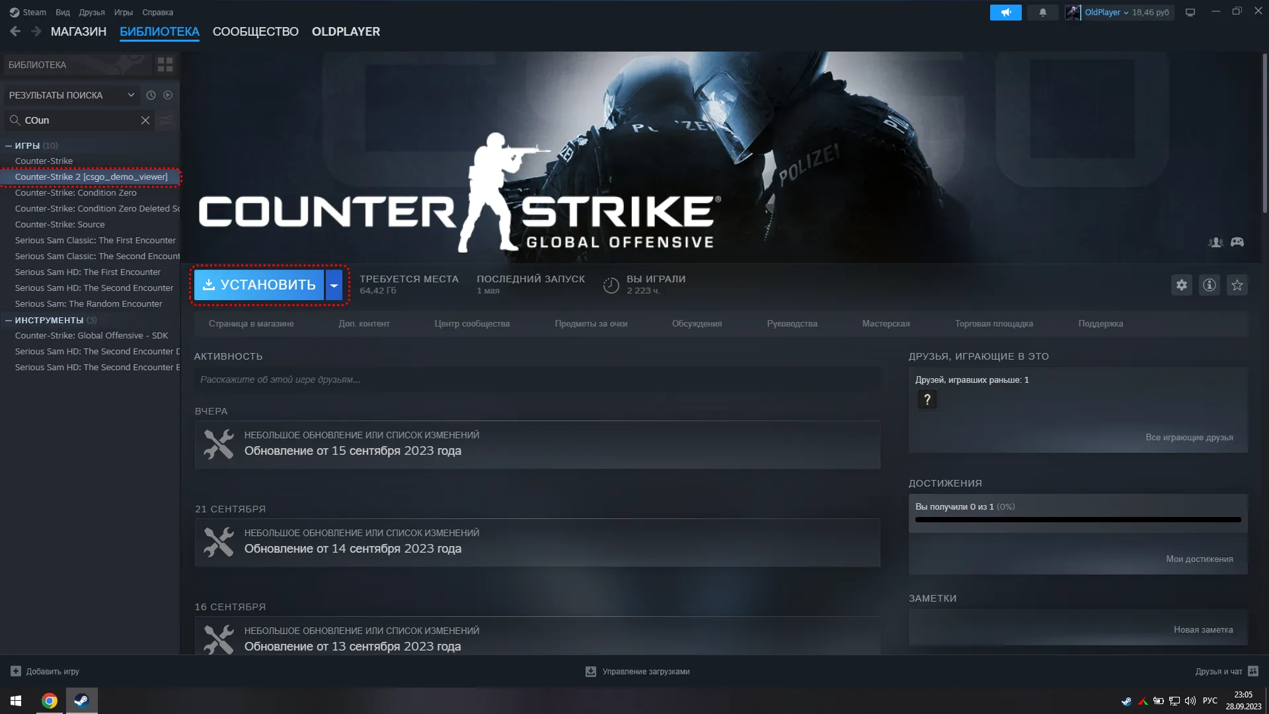Click the controller support icon on banner
This screenshot has height=714, width=1269.
click(x=1237, y=243)
